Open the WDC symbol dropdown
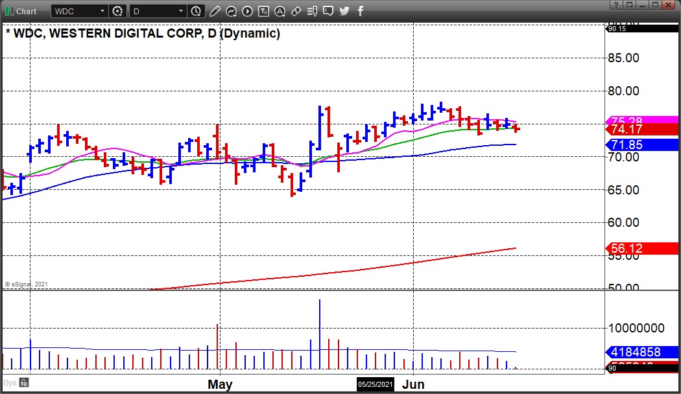This screenshot has height=394, width=681. [x=102, y=11]
